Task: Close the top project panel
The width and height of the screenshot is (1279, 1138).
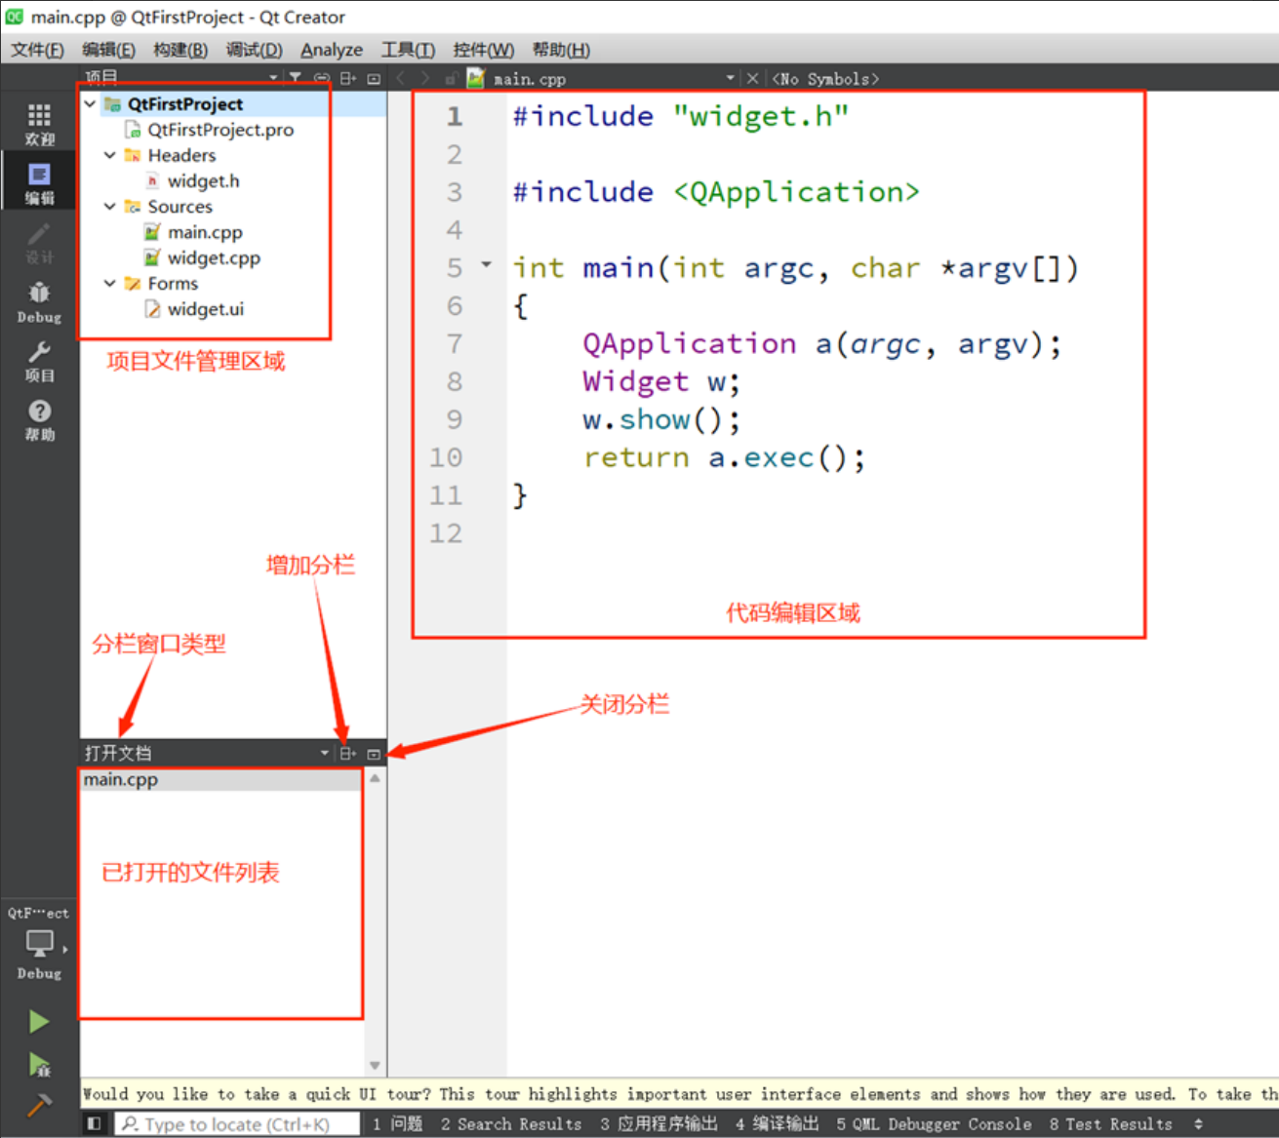Action: click(x=374, y=78)
